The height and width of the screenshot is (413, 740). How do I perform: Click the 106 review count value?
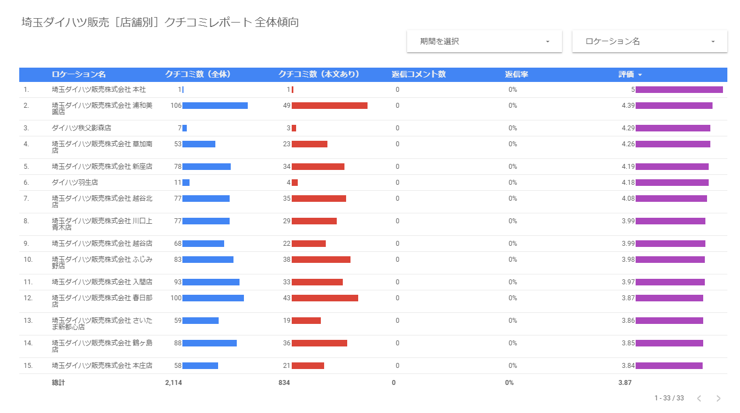176,106
